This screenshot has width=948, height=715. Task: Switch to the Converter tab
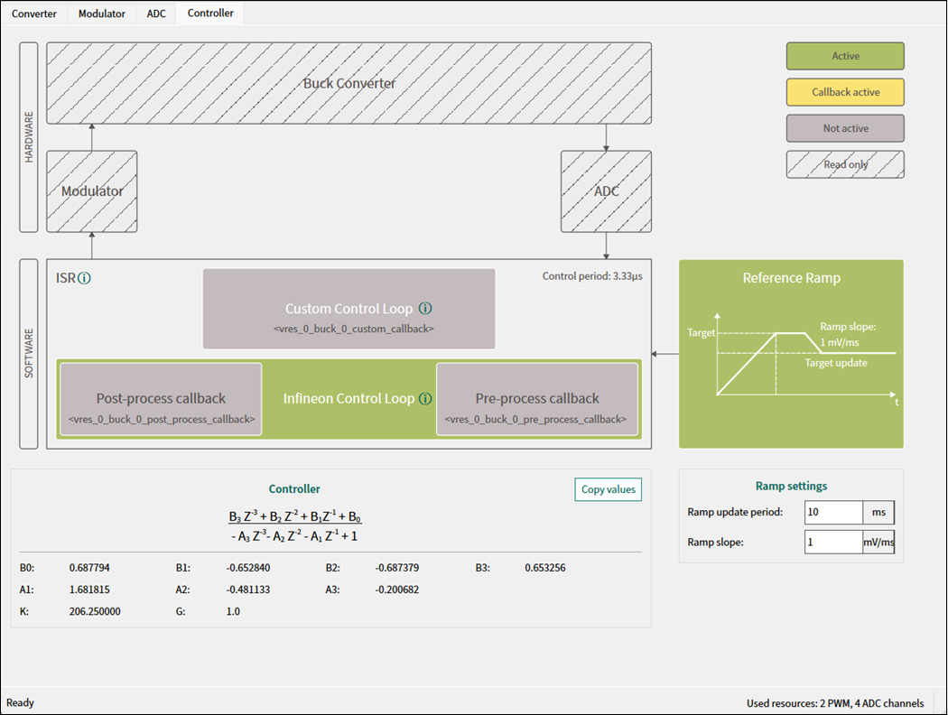point(34,14)
